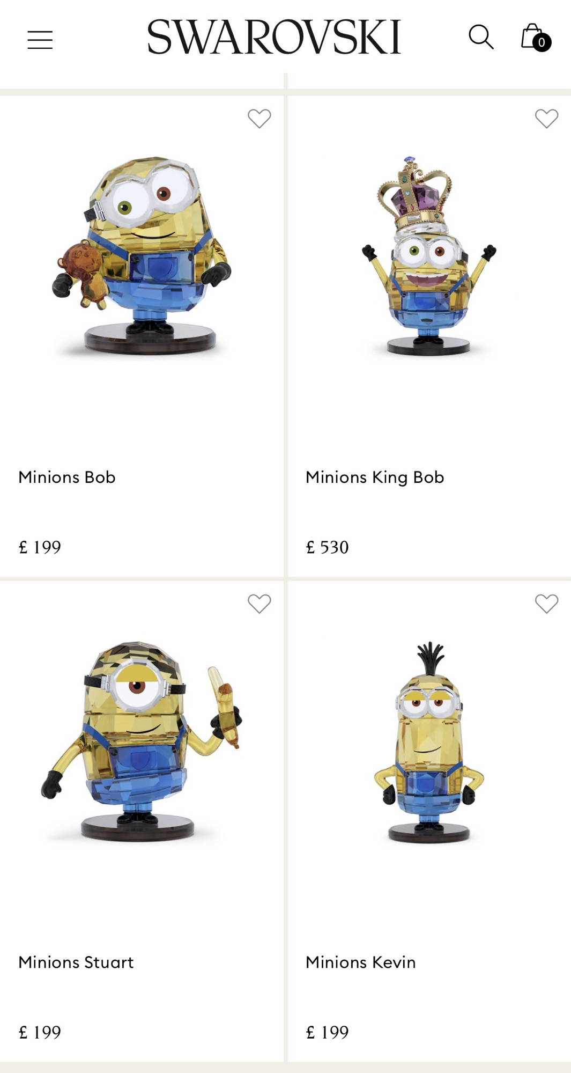Click the Minions Kevin title link
The image size is (571, 1073).
pyautogui.click(x=361, y=962)
